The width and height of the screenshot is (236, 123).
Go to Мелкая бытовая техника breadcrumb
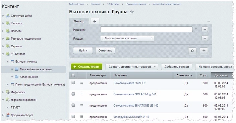[166, 4]
